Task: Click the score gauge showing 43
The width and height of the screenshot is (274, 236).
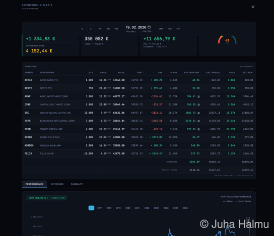Action: 227,41
